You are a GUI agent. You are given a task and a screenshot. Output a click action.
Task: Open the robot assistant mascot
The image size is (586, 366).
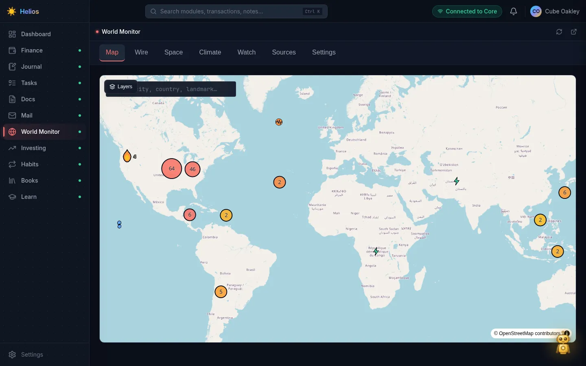pos(563,343)
